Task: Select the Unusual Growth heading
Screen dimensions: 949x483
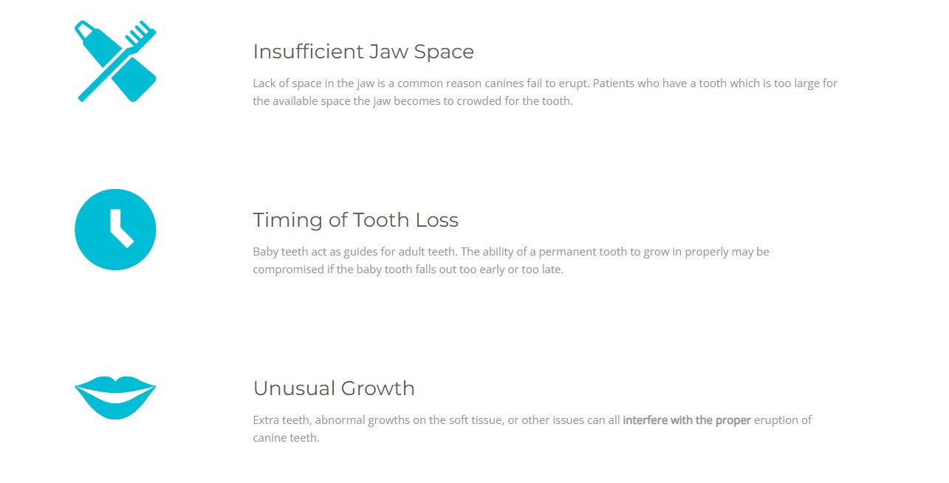Action: tap(333, 388)
